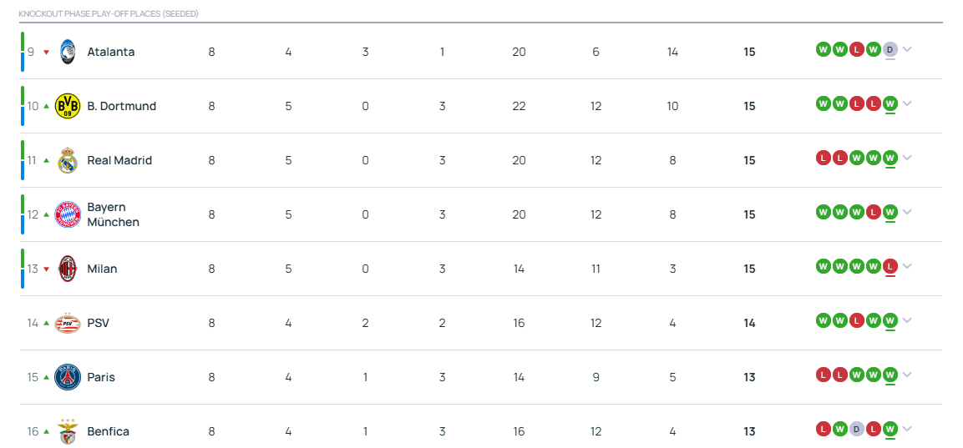Click the Bayern München club badge
The image size is (963, 448).
(x=68, y=214)
